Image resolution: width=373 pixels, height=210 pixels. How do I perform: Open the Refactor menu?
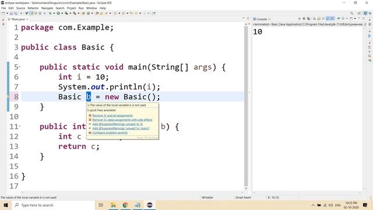tap(33, 8)
